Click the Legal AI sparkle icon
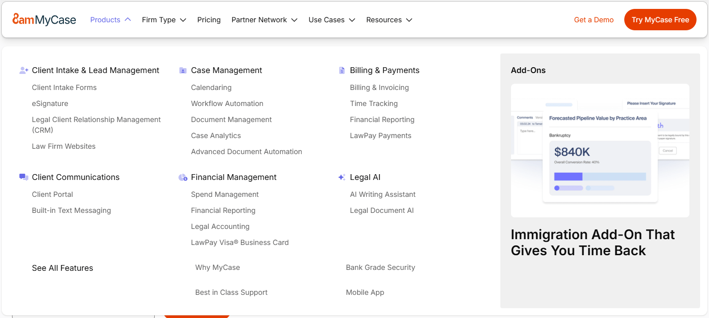Image resolution: width=709 pixels, height=318 pixels. 342,177
